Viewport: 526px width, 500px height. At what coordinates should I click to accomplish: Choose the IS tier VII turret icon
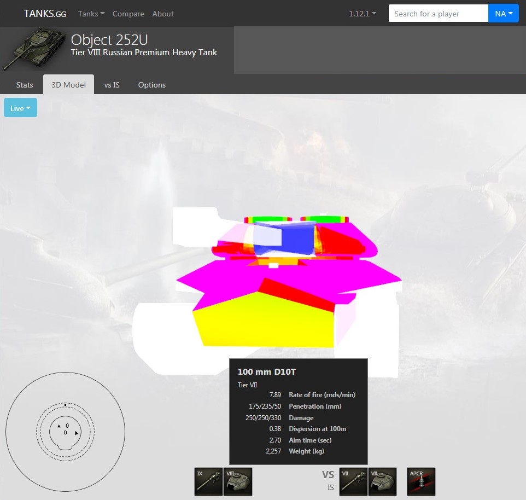[x=382, y=481]
